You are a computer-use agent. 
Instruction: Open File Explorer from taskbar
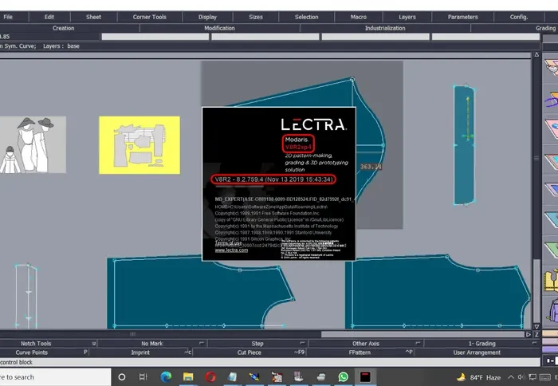click(188, 376)
